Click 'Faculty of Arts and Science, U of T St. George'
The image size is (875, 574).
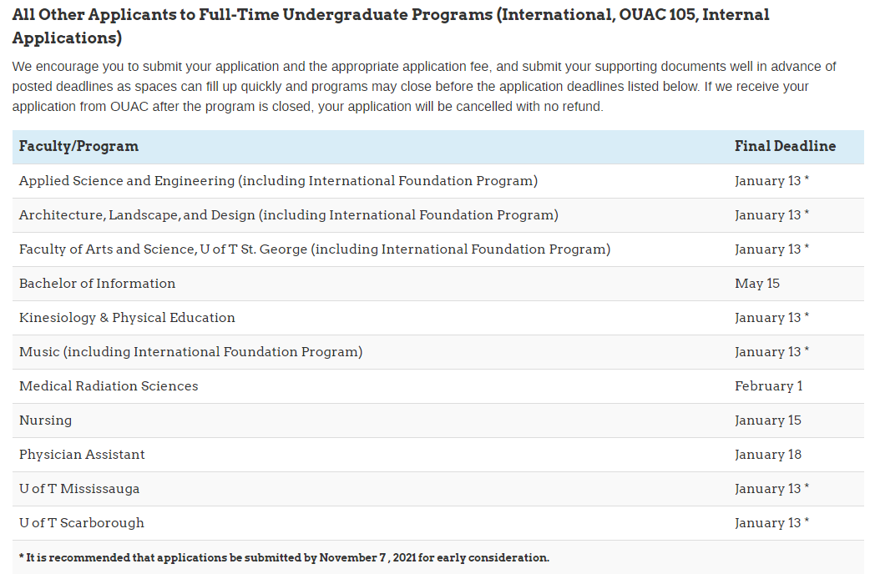coord(163,249)
